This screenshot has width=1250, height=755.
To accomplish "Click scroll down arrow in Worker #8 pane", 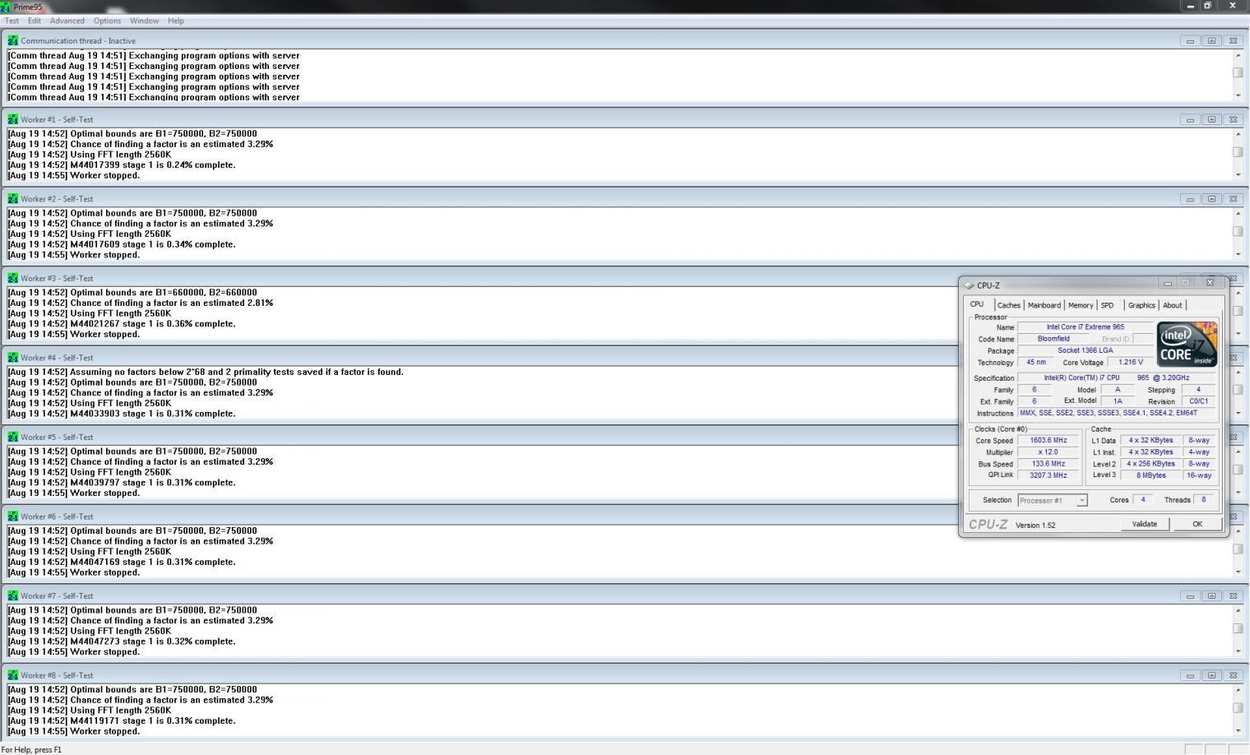I will [1238, 730].
